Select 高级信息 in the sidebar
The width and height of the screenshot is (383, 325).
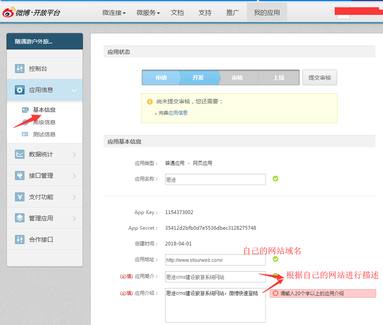pos(44,122)
